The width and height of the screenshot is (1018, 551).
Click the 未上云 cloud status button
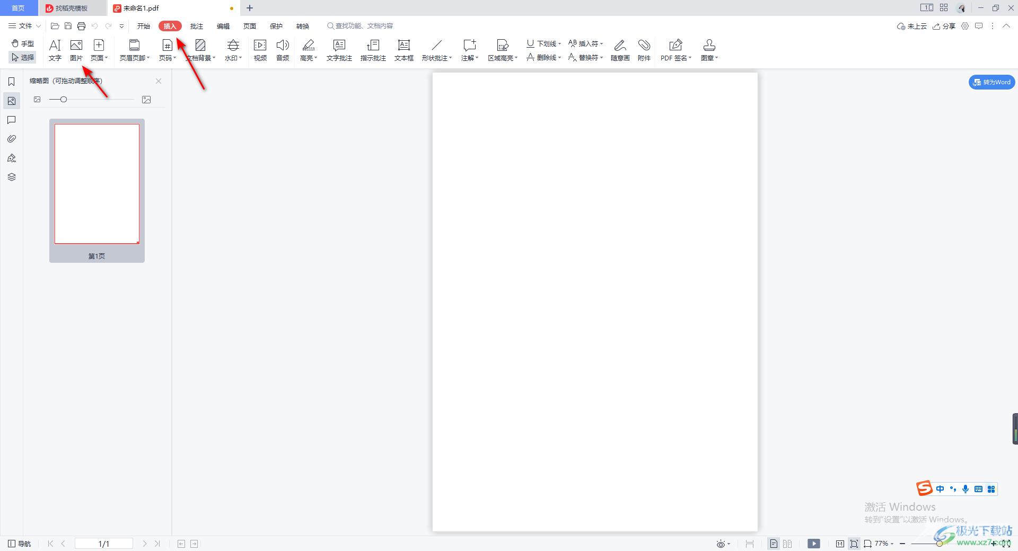pos(911,26)
